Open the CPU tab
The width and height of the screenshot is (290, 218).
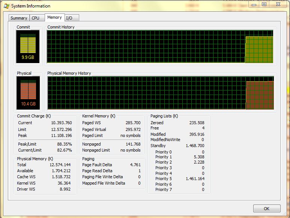[x=37, y=18]
